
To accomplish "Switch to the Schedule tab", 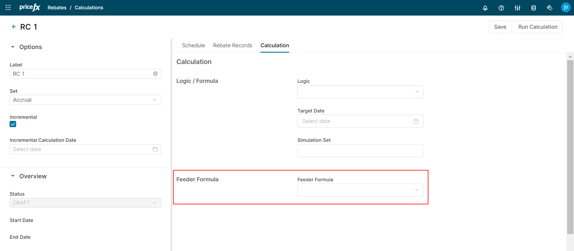I will pos(193,45).
